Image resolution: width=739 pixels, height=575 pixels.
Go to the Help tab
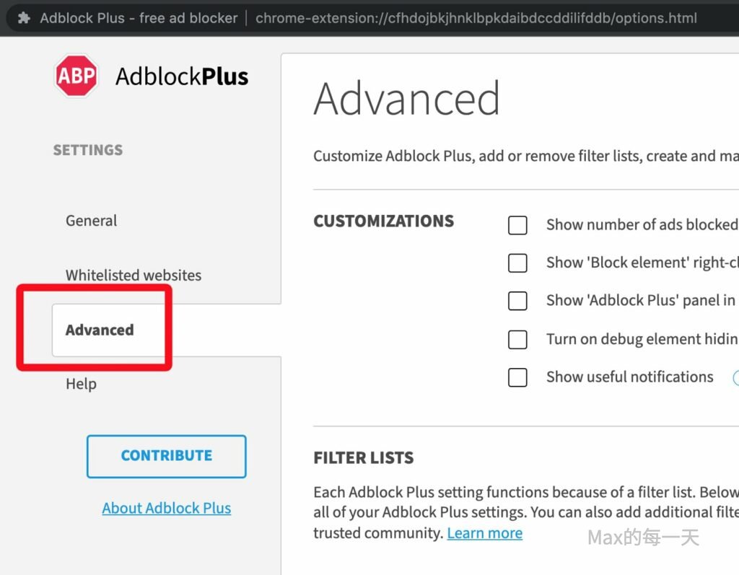coord(81,384)
